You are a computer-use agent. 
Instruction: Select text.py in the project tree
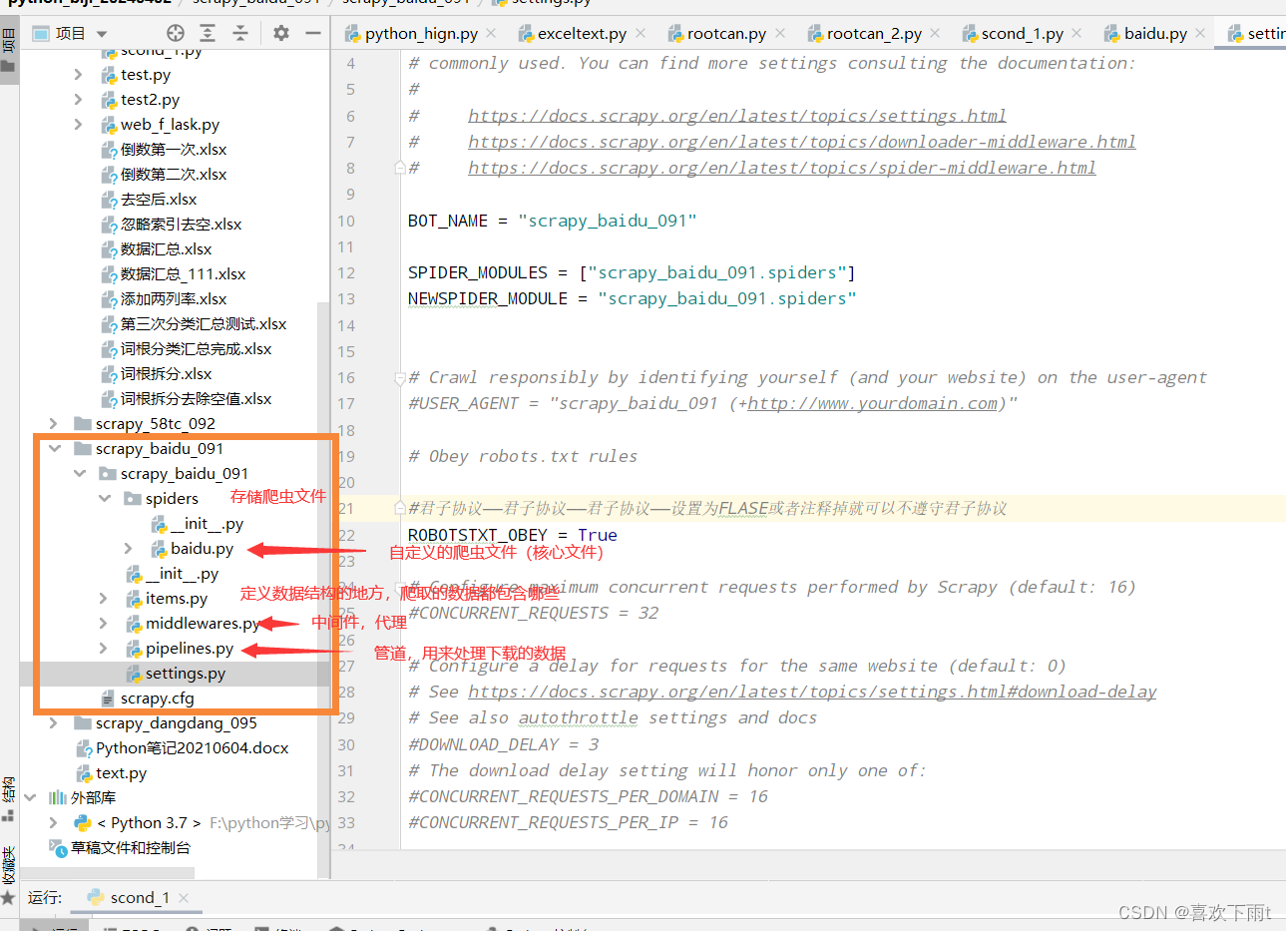tap(121, 772)
